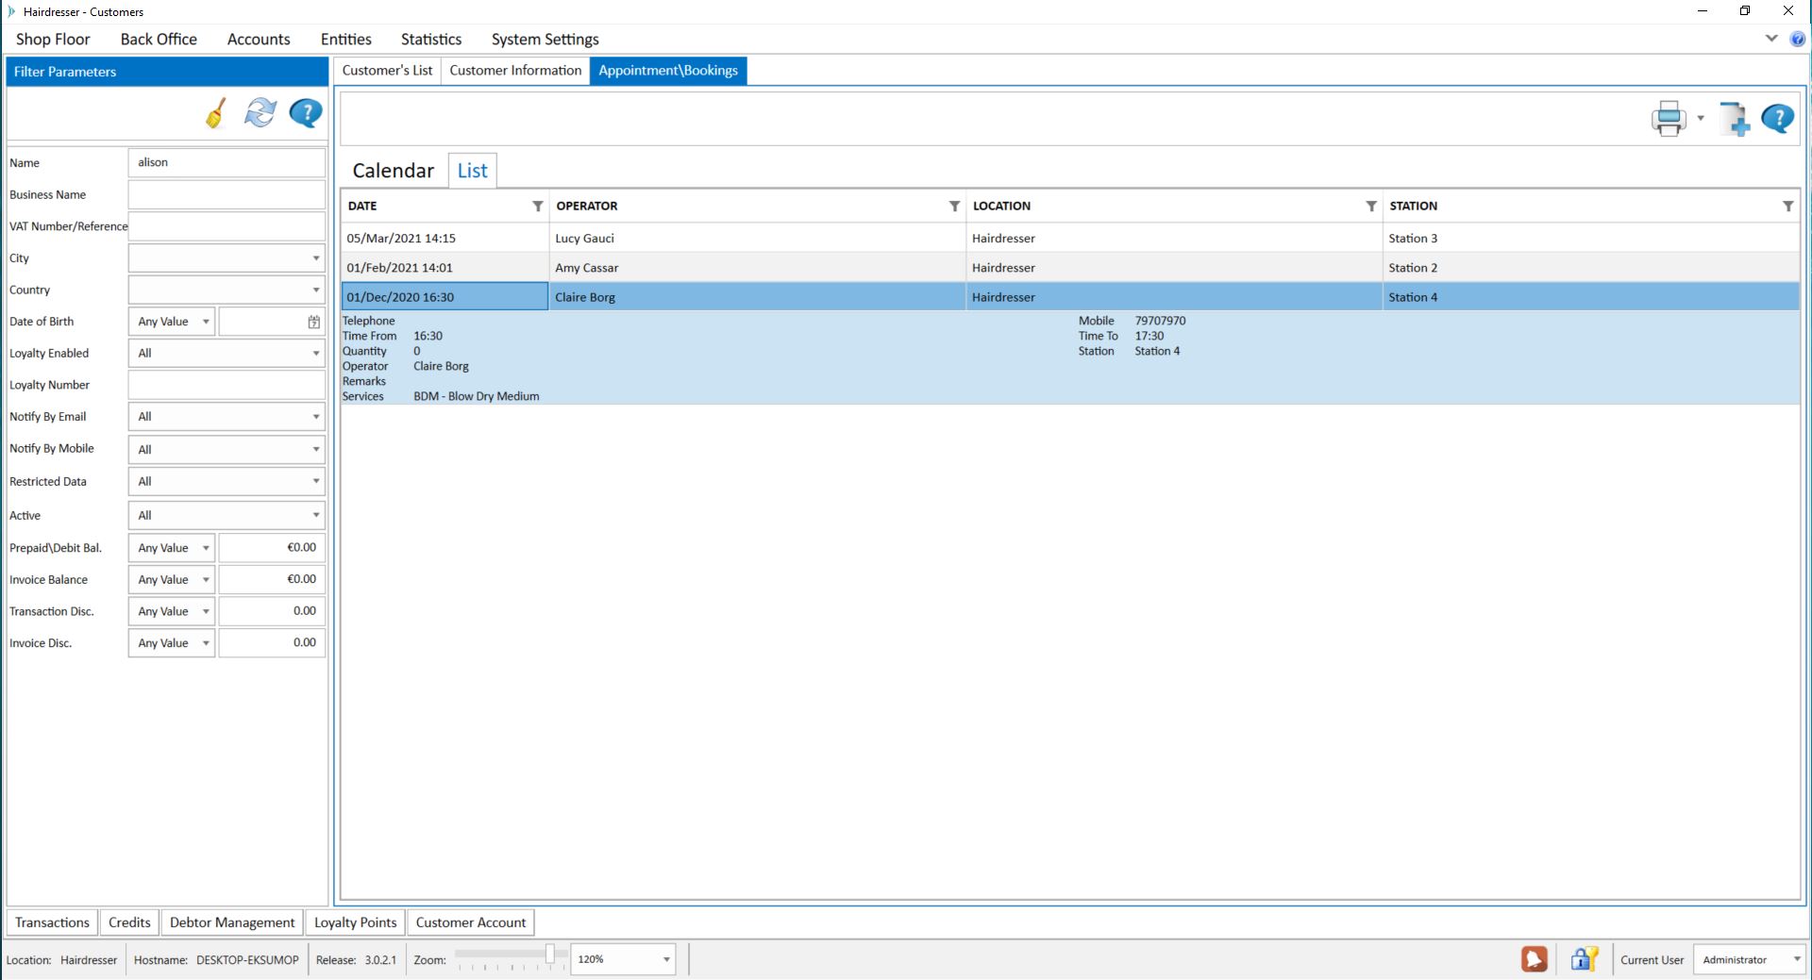Expand the Notify By Email dropdown
1812x980 pixels.
coord(226,416)
